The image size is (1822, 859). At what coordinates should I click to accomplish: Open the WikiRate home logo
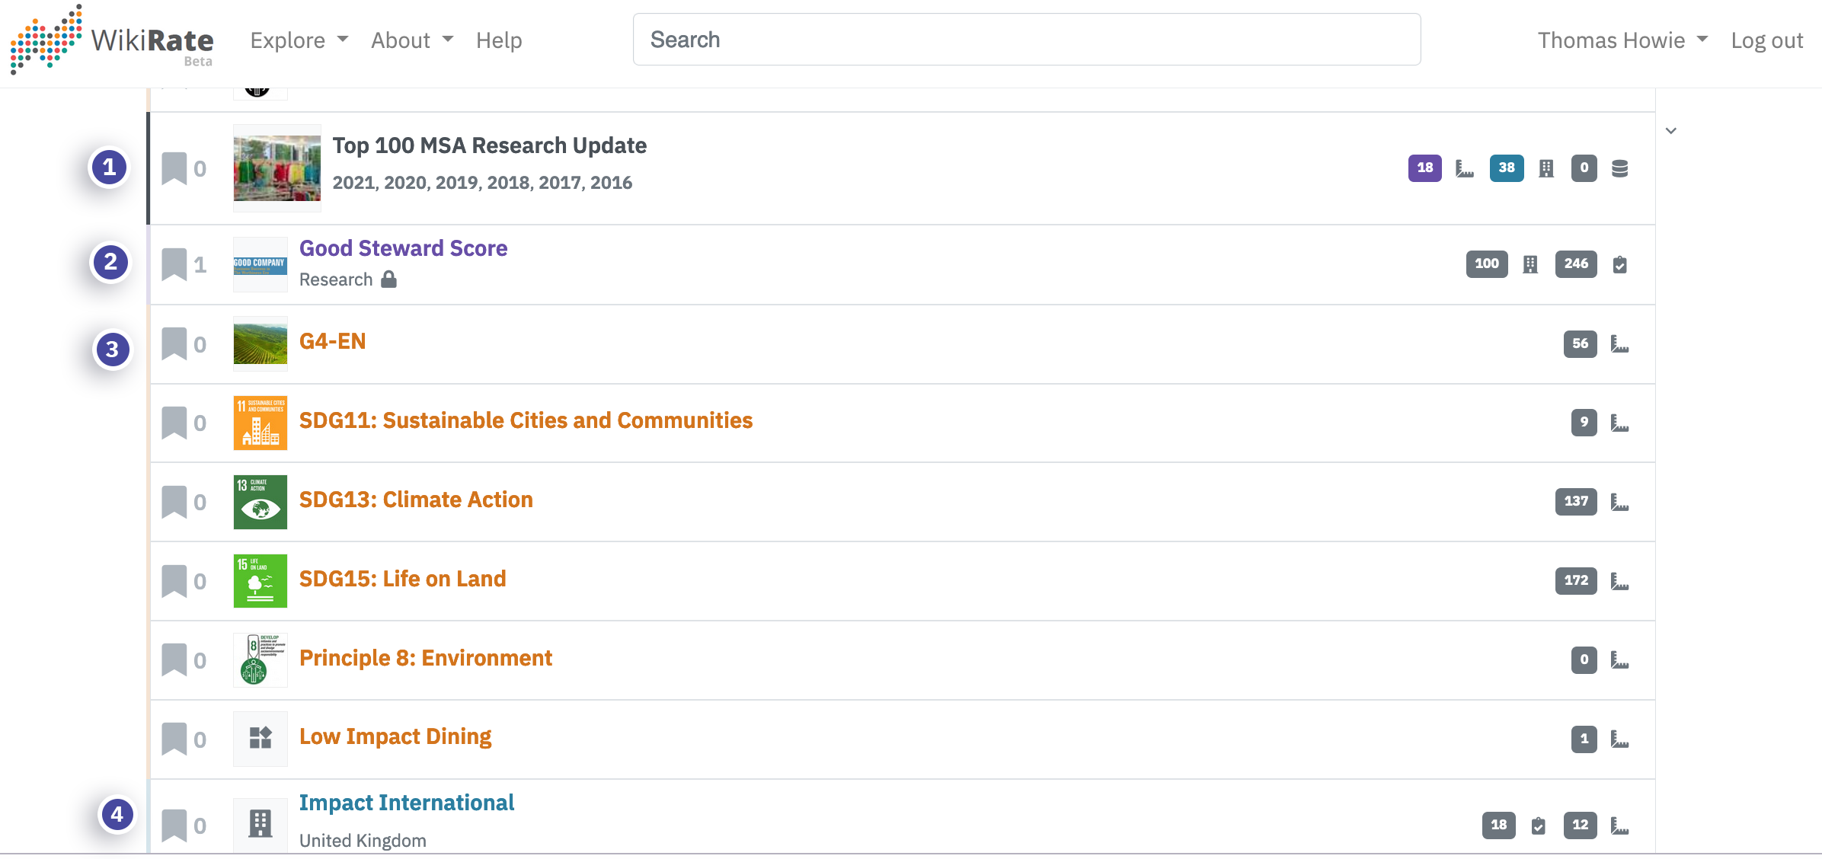[x=112, y=40]
